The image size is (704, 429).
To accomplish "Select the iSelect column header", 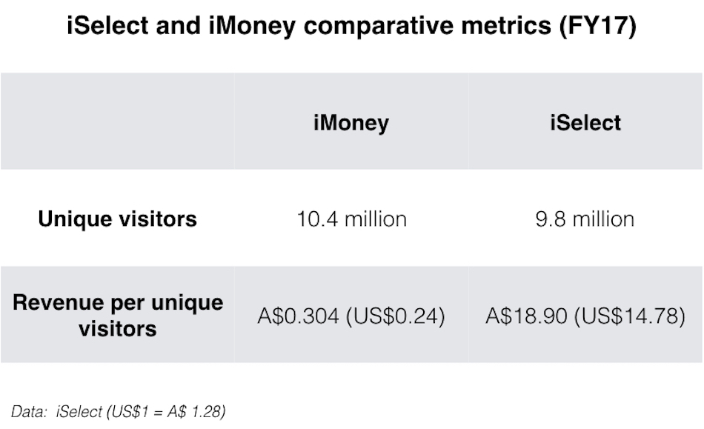I will point(585,122).
